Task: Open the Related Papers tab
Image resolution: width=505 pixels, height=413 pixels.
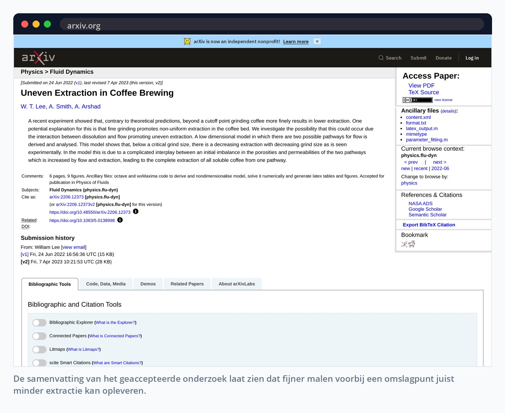Action: (x=187, y=284)
